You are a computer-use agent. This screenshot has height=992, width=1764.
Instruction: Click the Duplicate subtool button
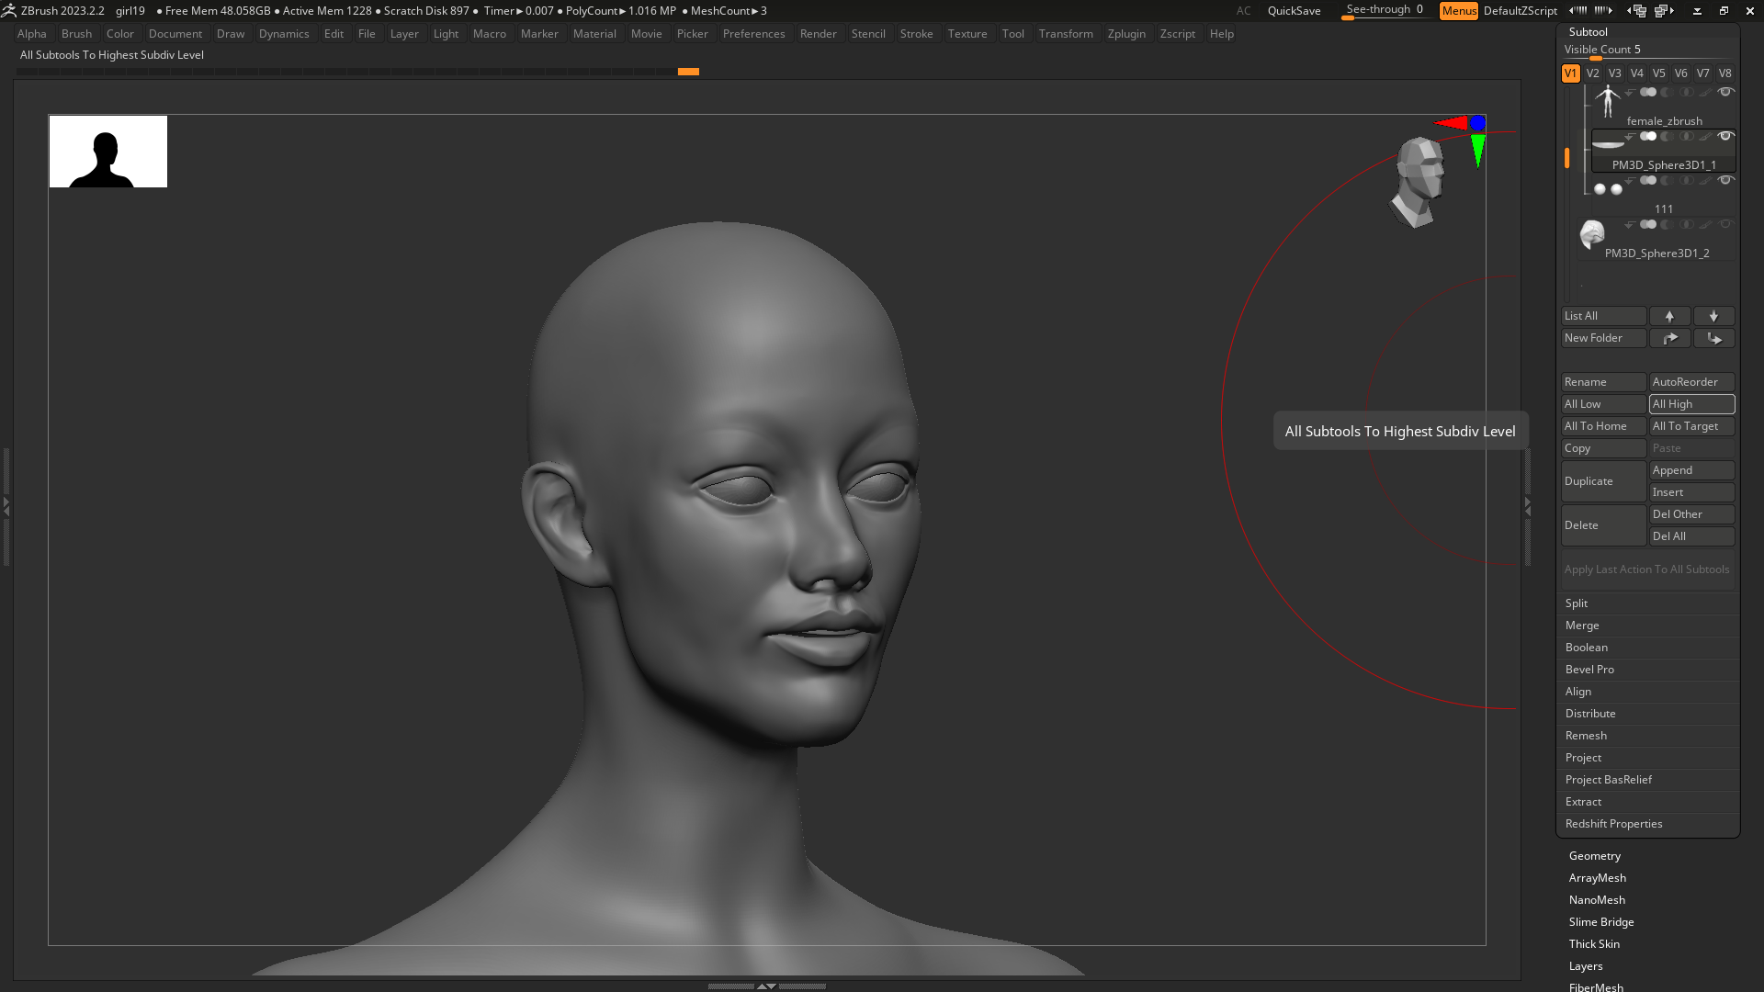point(1602,481)
